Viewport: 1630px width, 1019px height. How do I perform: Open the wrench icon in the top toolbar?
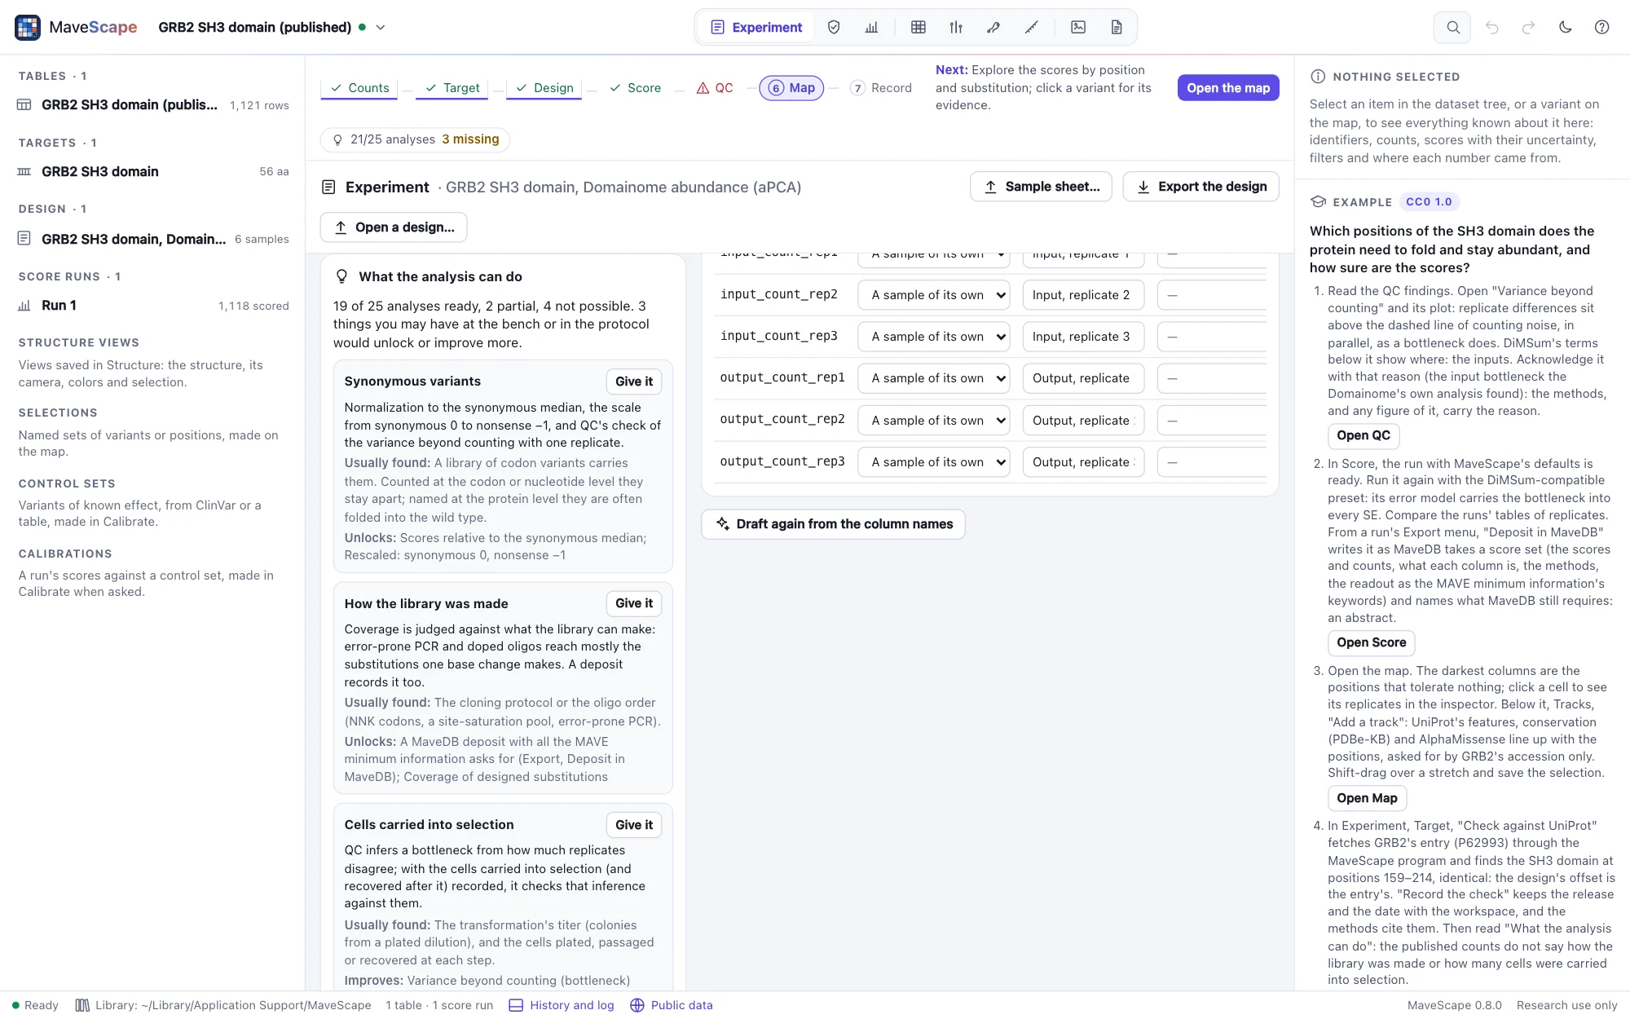[x=993, y=27]
